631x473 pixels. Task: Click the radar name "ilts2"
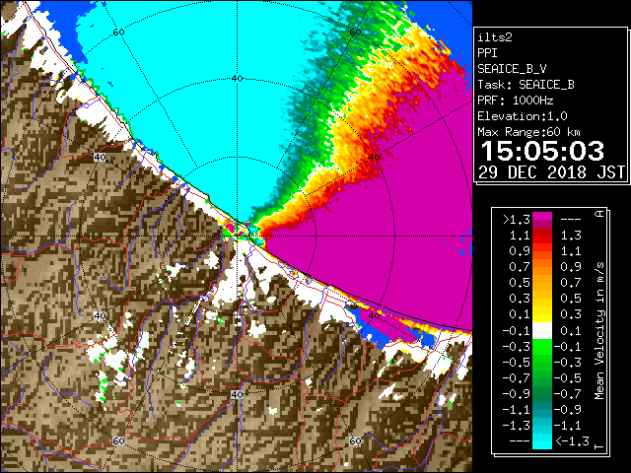click(495, 37)
